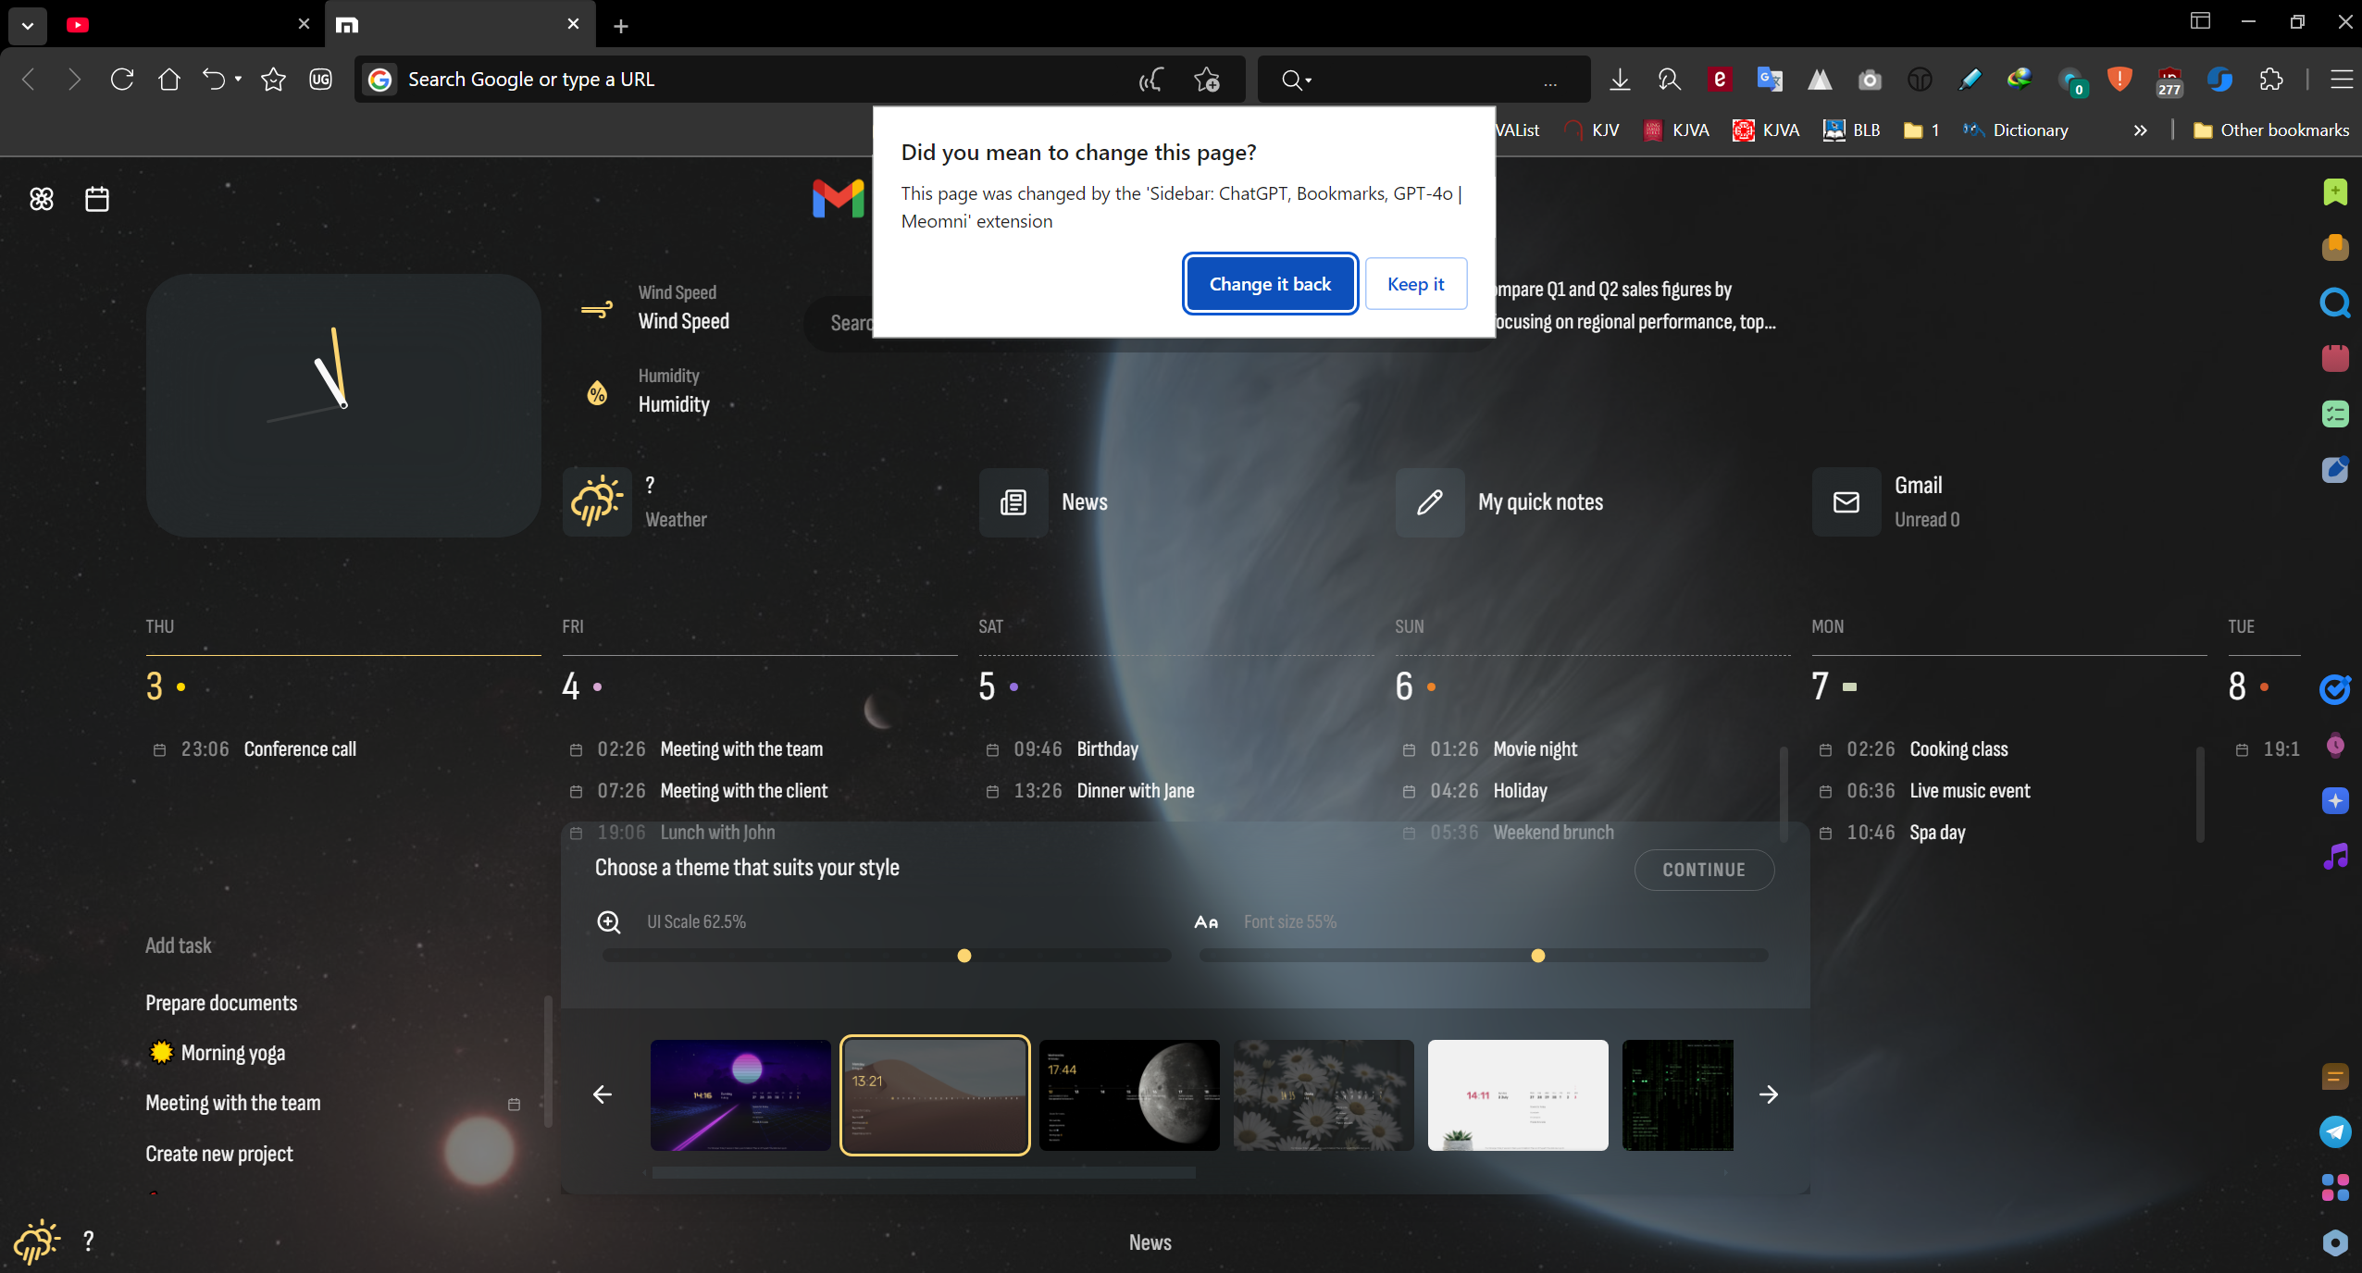Open the Google Translate extension icon

coord(1770,80)
